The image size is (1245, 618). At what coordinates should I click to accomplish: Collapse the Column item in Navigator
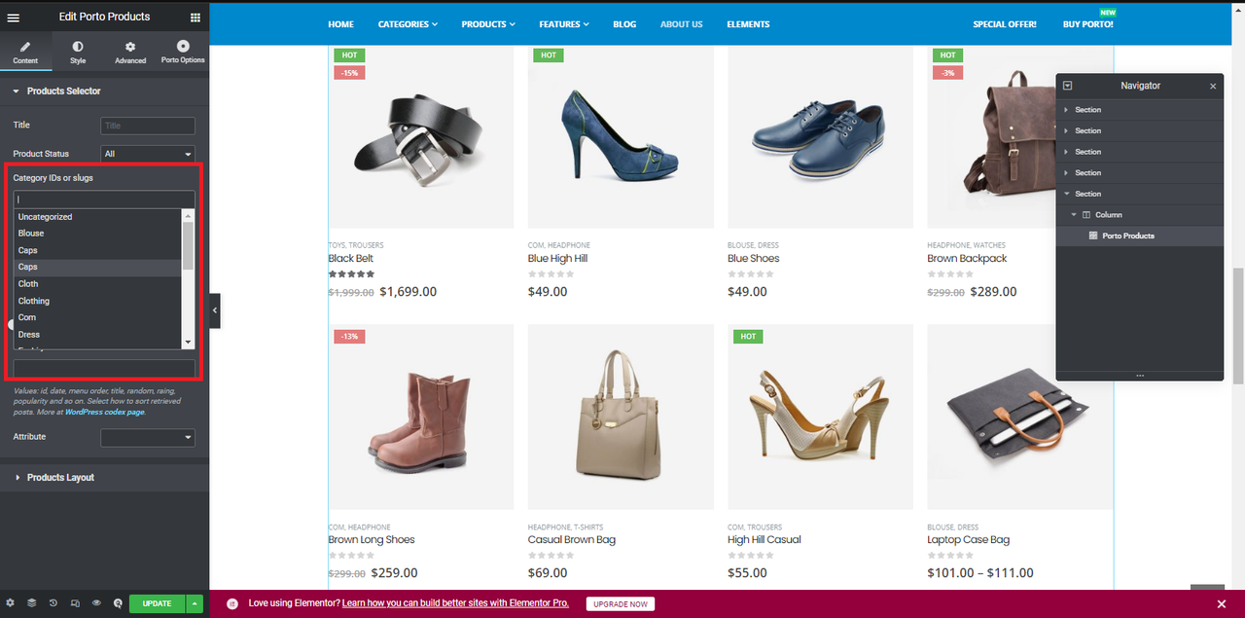[1074, 215]
